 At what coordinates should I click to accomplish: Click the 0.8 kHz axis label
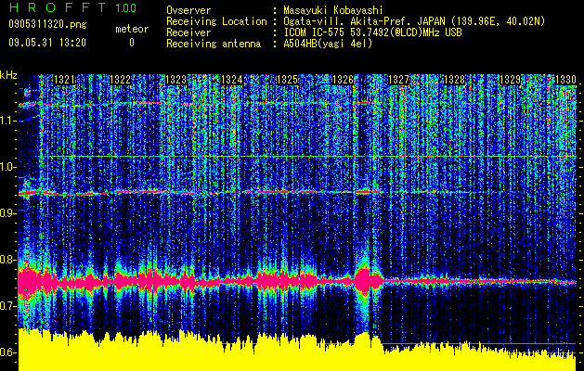[x=8, y=260]
